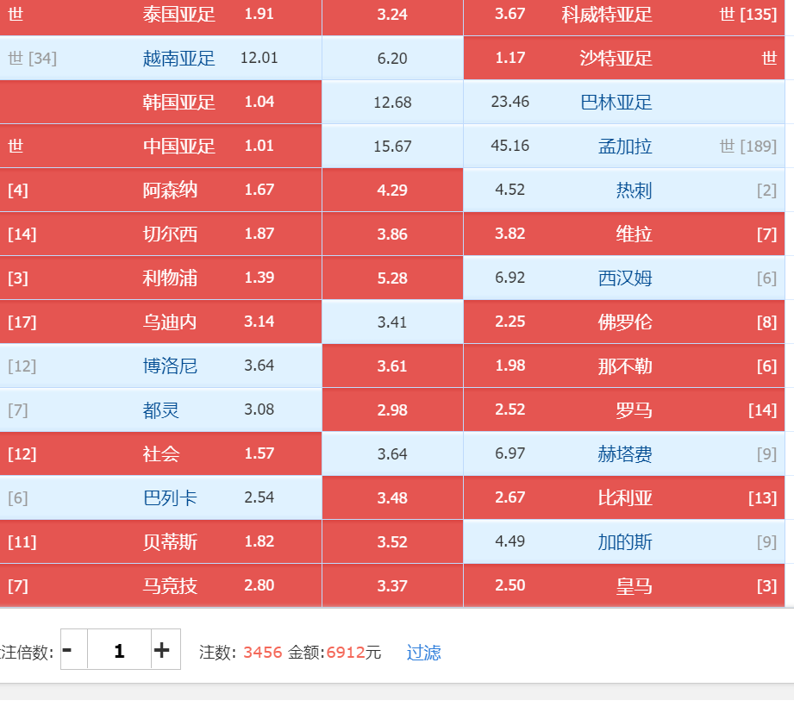Deselect 韩国亚足 home win at 1.04
The image size is (794, 719).
(x=160, y=103)
